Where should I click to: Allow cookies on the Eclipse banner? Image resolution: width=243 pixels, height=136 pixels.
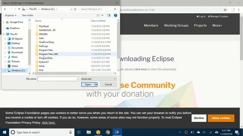click(x=221, y=118)
